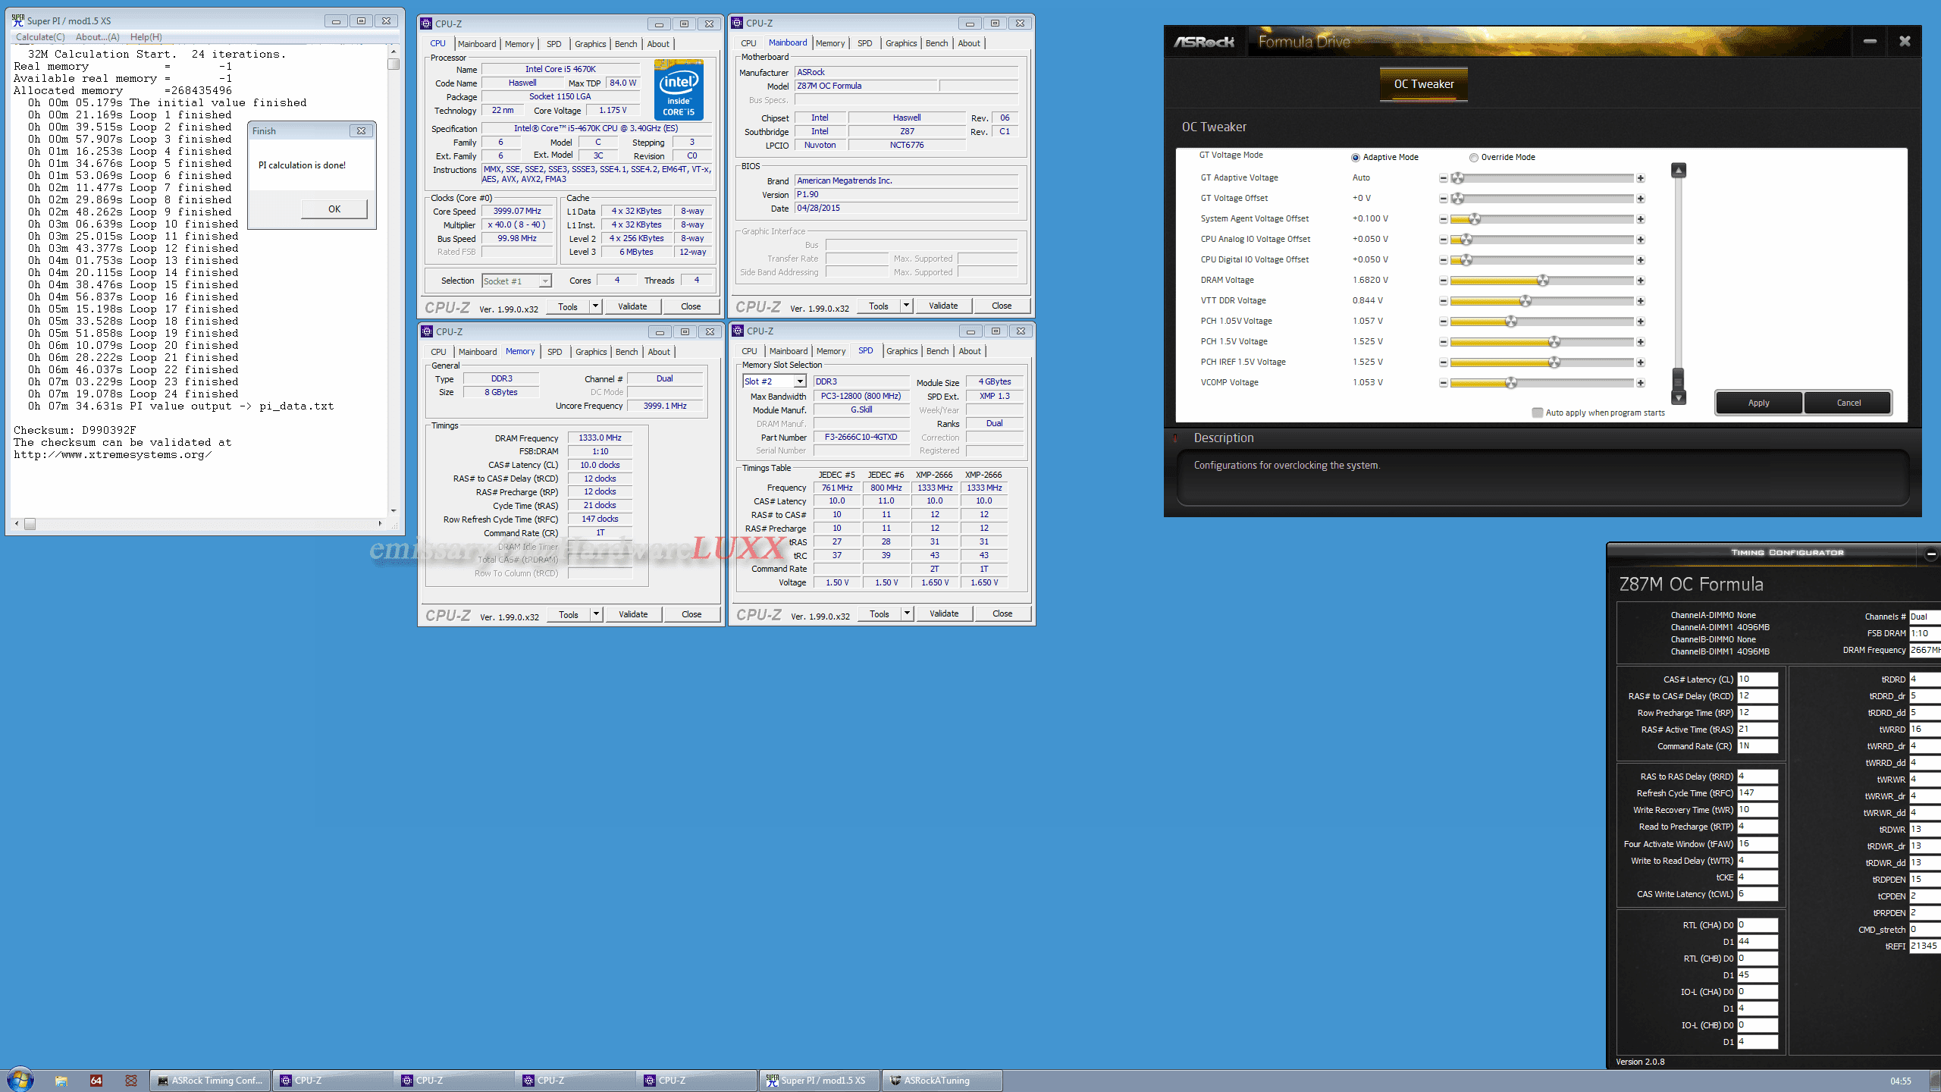Click Apply in Formula Drive
This screenshot has width=1941, height=1092.
click(1758, 403)
